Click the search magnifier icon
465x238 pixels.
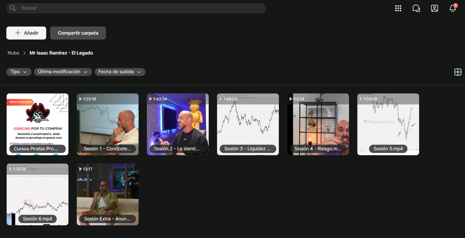[x=13, y=8]
